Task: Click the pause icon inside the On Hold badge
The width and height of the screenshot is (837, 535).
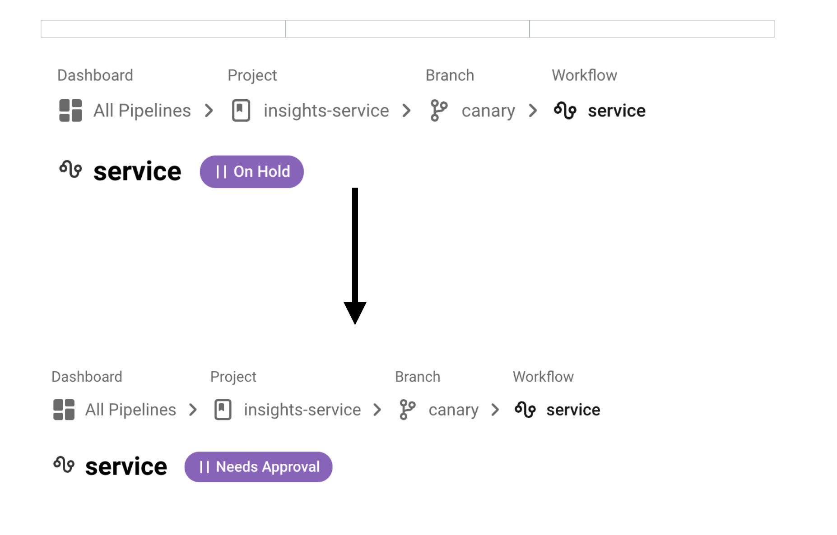Action: [222, 171]
